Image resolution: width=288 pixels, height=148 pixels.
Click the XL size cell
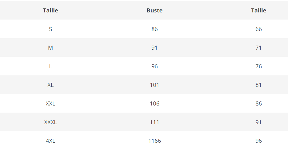[x=50, y=85]
